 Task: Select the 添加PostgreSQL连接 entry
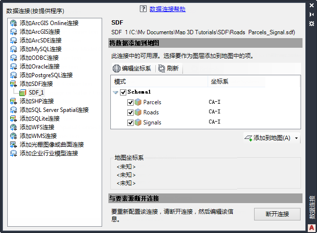[x=46, y=75]
